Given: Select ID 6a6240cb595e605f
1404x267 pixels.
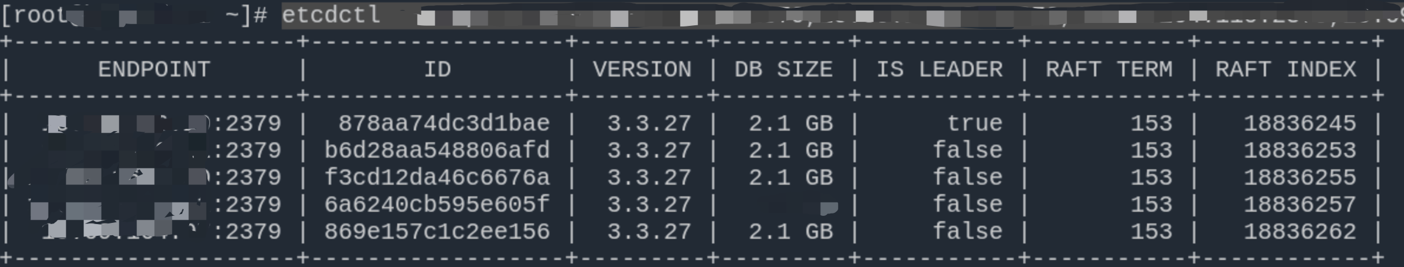Looking at the screenshot, I should (437, 205).
